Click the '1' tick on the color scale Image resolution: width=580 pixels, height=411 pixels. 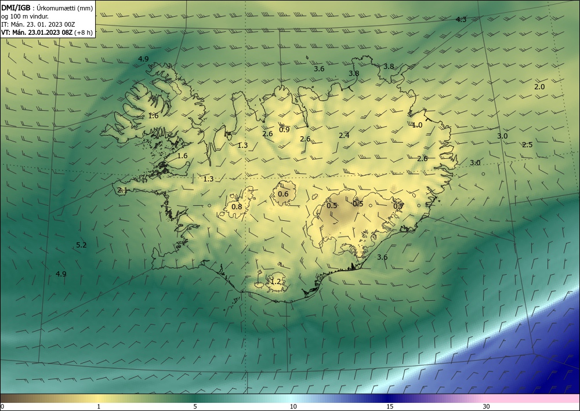(x=99, y=406)
